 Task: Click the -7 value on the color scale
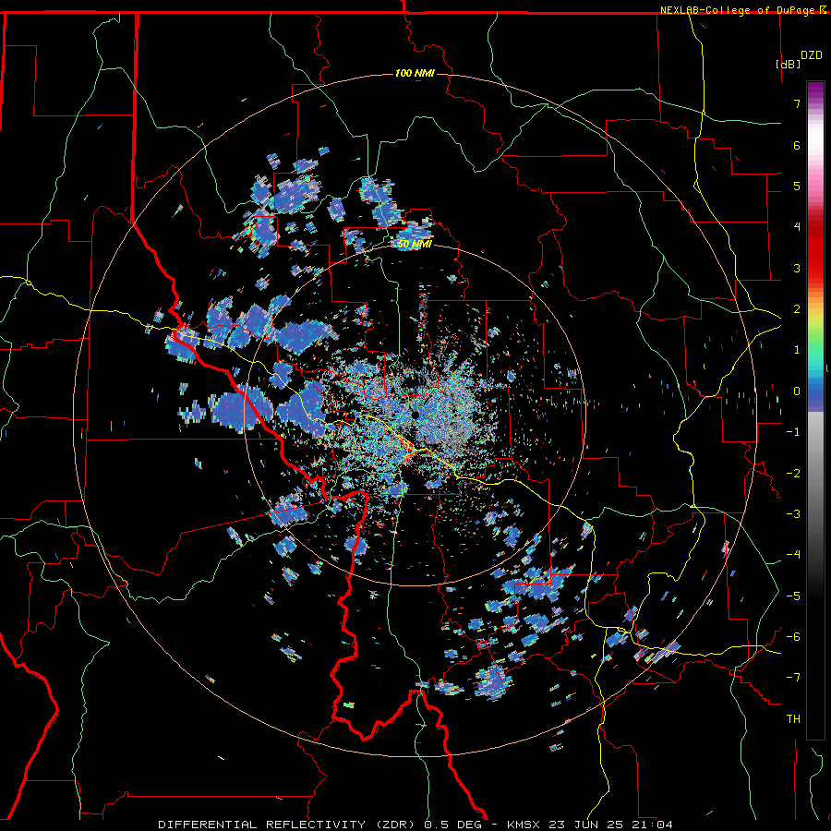pyautogui.click(x=793, y=678)
